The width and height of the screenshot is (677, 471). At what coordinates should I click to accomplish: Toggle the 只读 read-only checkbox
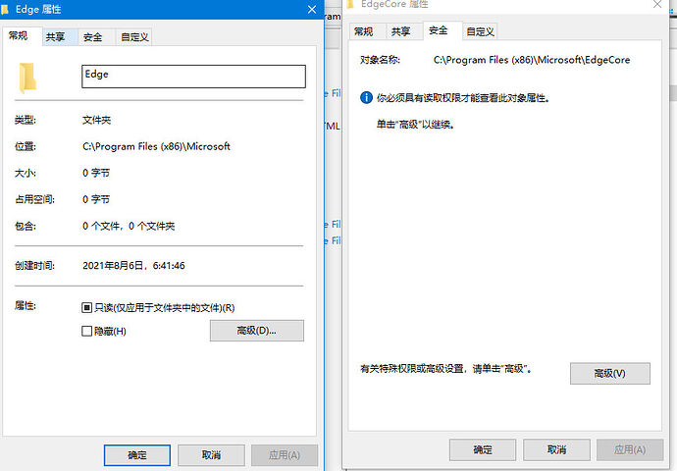tap(86, 308)
